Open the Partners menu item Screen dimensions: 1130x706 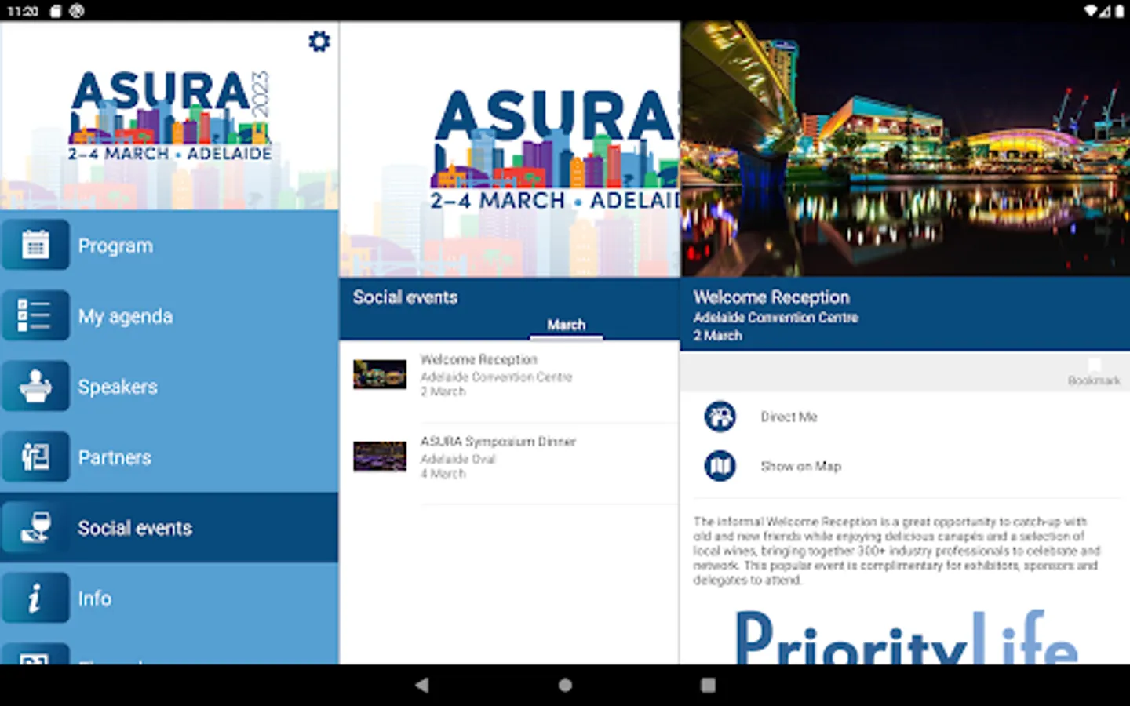click(x=169, y=457)
